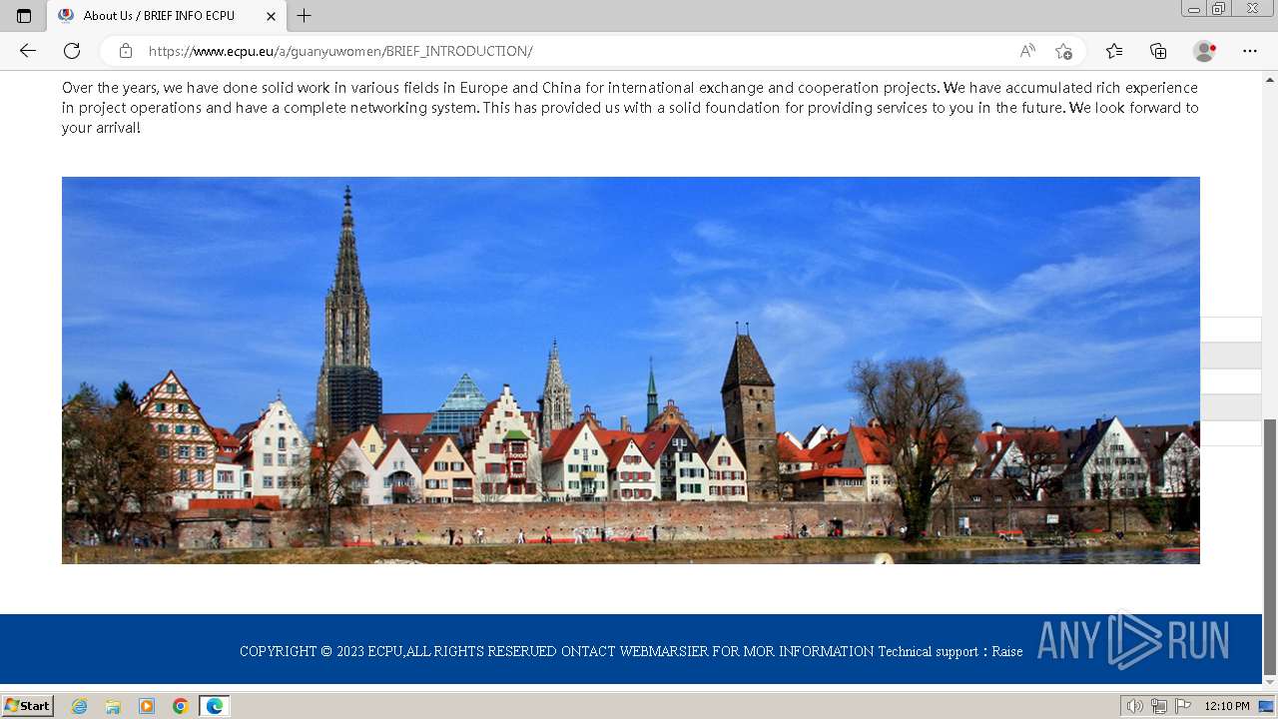Open File Explorer from taskbar
The width and height of the screenshot is (1278, 719).
tap(113, 706)
